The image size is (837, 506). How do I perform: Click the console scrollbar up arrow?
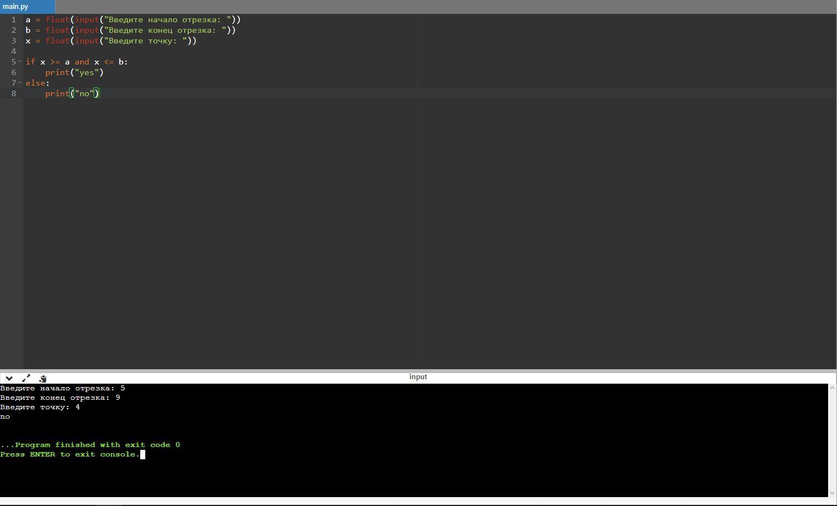[833, 388]
